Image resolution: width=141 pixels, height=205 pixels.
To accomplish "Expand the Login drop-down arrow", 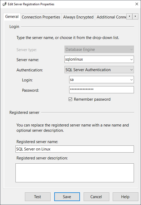I will pyautogui.click(x=131, y=80).
